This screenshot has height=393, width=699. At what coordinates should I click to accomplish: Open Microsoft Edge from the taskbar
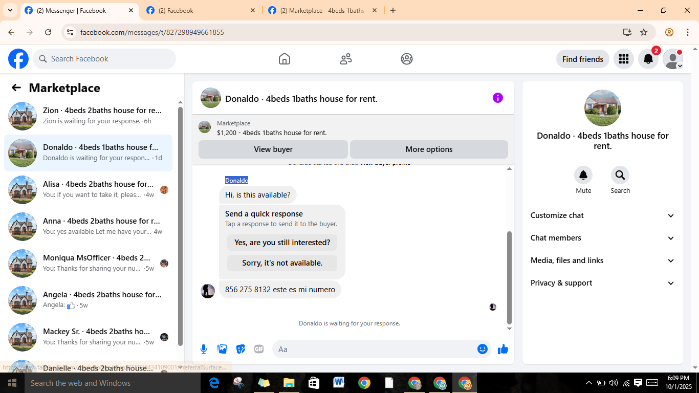click(214, 383)
